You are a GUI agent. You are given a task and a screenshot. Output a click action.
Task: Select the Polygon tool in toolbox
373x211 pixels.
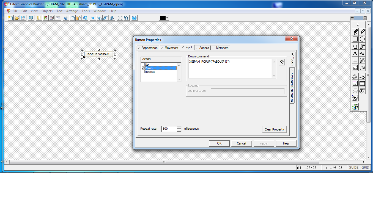click(x=355, y=46)
